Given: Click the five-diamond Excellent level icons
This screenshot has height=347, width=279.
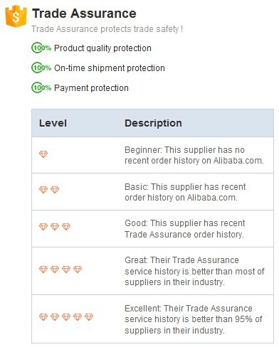Looking at the screenshot, I should pos(66,317).
